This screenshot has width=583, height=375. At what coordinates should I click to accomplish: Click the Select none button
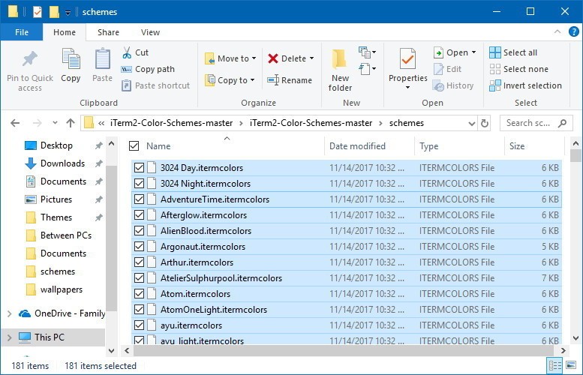pos(525,69)
